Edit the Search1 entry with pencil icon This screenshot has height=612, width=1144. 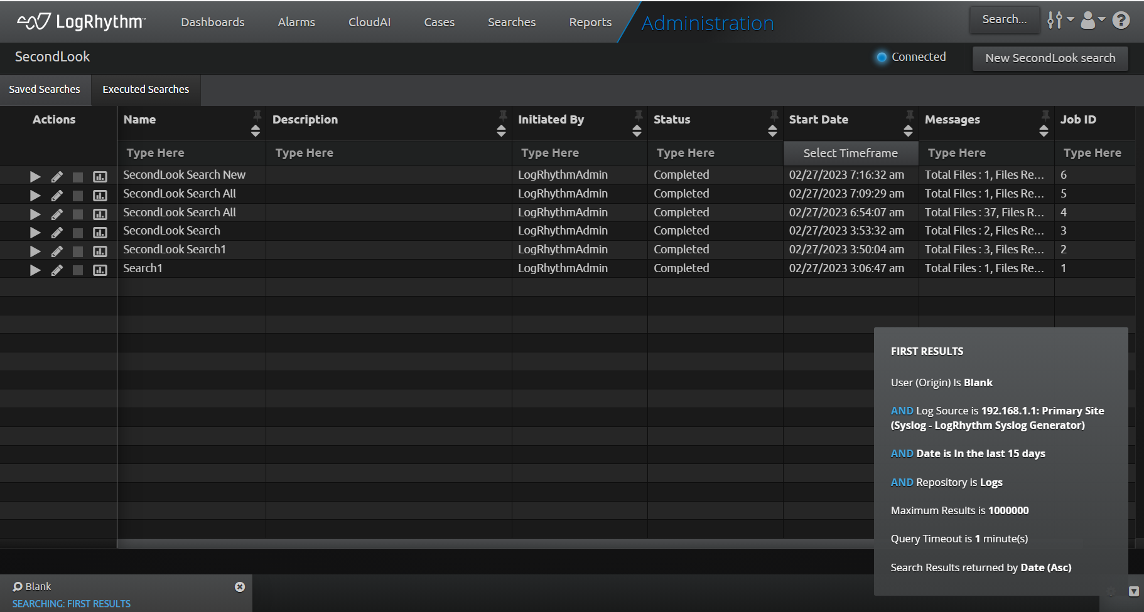point(57,270)
